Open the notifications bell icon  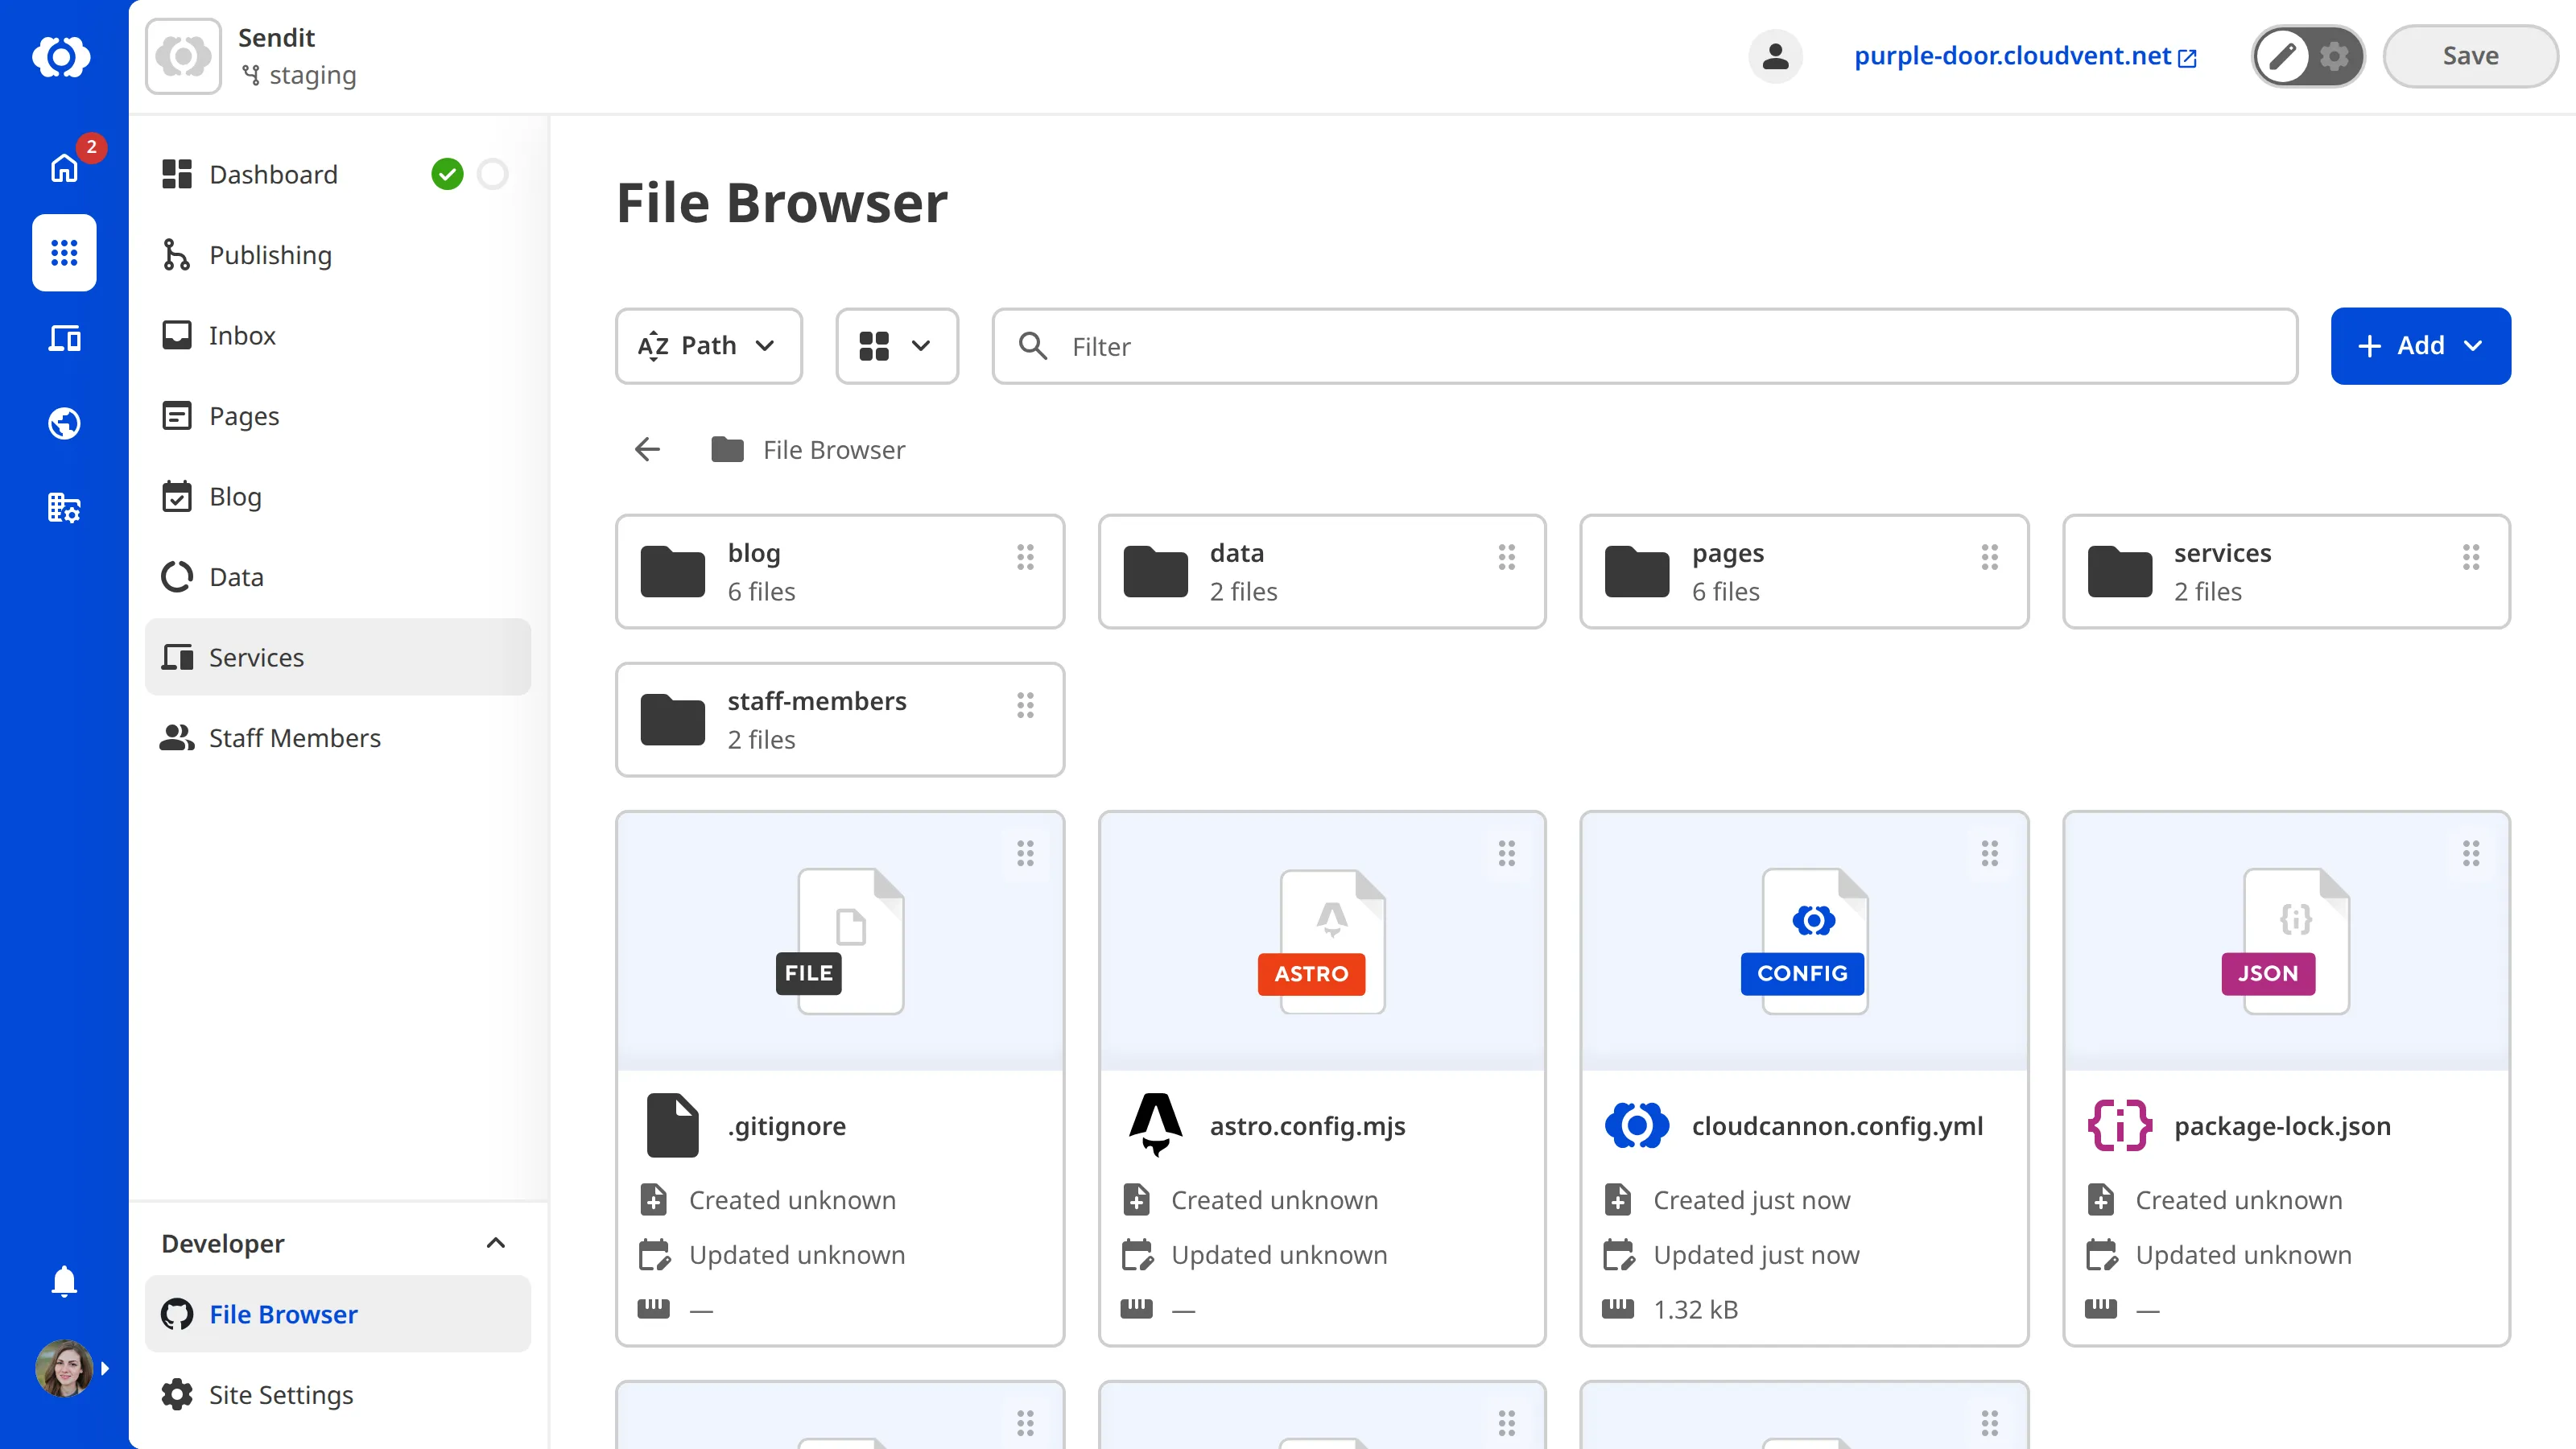point(64,1281)
